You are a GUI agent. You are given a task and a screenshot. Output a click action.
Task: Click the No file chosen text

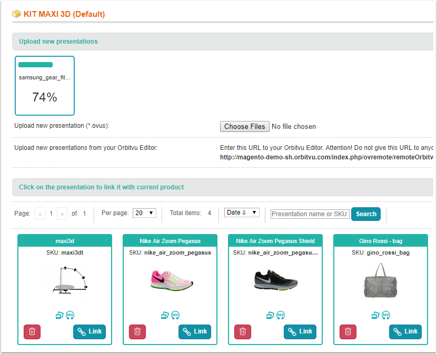294,126
